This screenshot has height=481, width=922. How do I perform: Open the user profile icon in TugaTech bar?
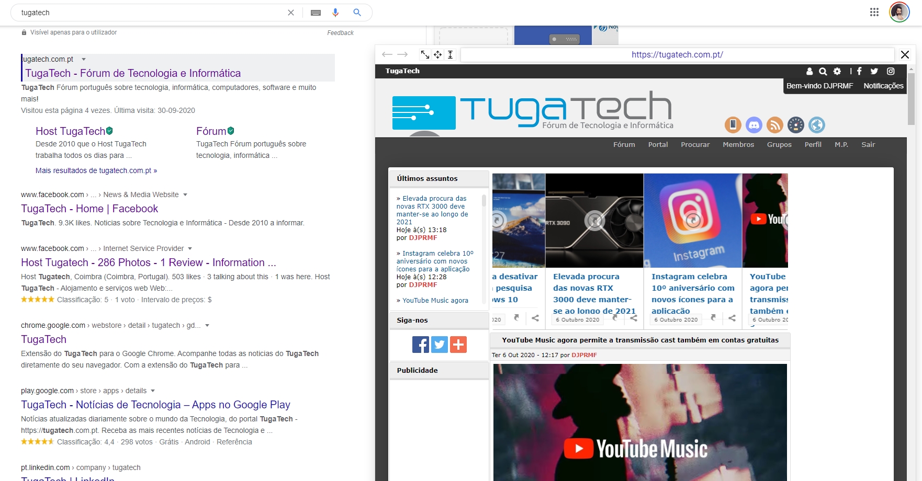(x=809, y=71)
